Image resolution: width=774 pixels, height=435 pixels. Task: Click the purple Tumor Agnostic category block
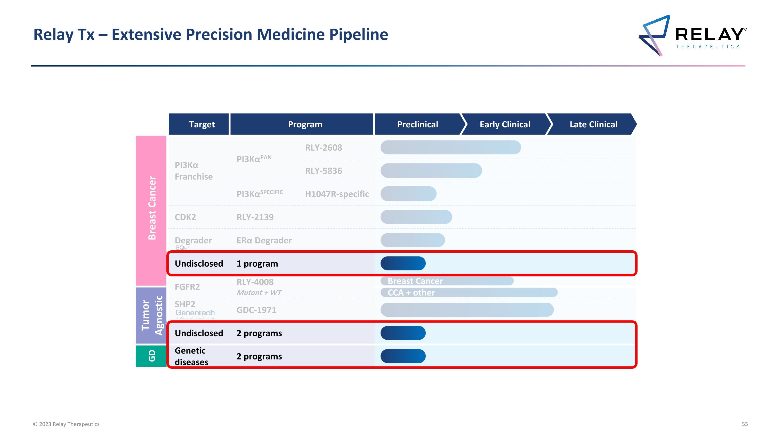click(151, 315)
